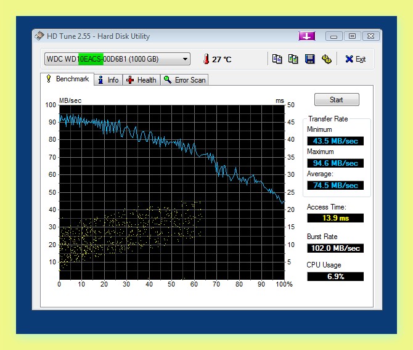Image resolution: width=413 pixels, height=350 pixels.
Task: Click the copy text to clipboard icon
Action: click(277, 59)
